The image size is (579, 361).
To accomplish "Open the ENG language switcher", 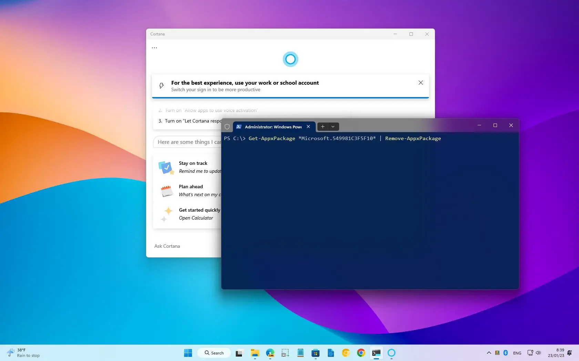I will point(517,353).
